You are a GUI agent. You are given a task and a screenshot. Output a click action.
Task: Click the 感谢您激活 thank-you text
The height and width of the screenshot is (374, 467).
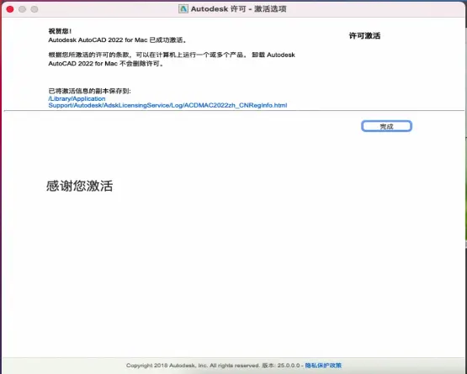click(x=80, y=186)
